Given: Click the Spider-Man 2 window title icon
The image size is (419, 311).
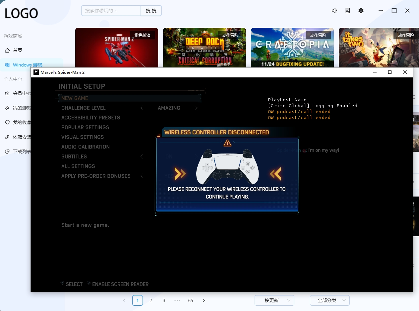Looking at the screenshot, I should click(36, 72).
